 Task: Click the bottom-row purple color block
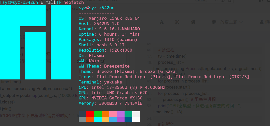coord(121,119)
